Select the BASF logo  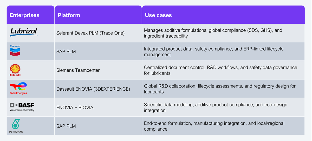(x=22, y=107)
